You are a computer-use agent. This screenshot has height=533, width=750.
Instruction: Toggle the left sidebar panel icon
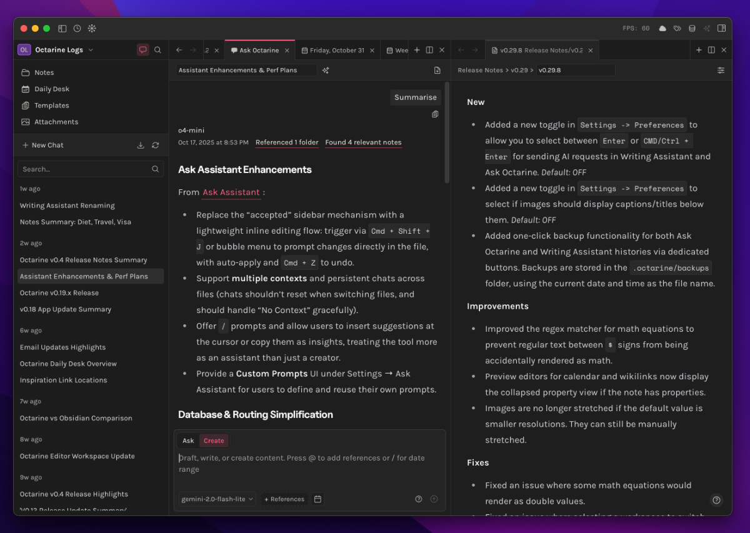(x=62, y=28)
